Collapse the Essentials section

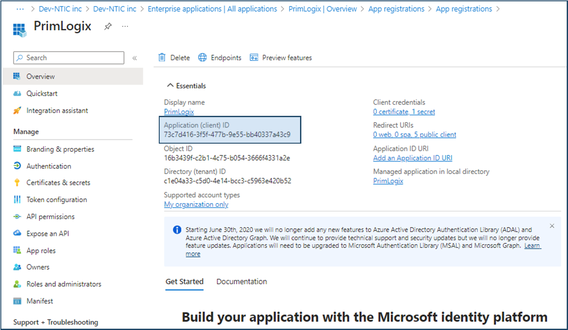point(170,86)
